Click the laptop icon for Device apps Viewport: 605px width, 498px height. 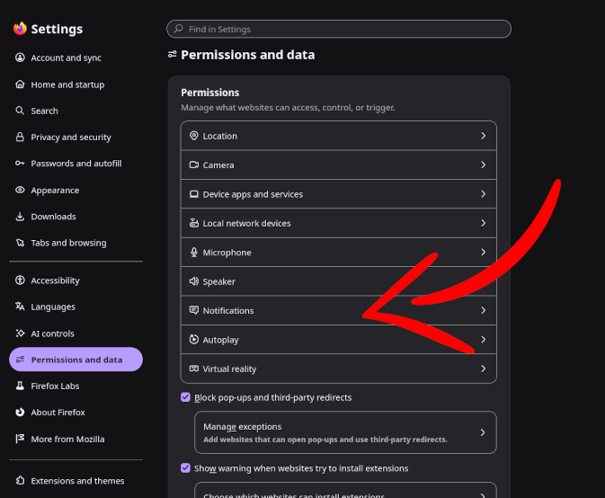[194, 194]
